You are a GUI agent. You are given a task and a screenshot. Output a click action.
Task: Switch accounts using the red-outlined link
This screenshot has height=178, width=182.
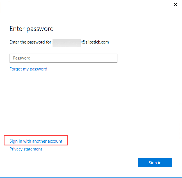[36, 141]
